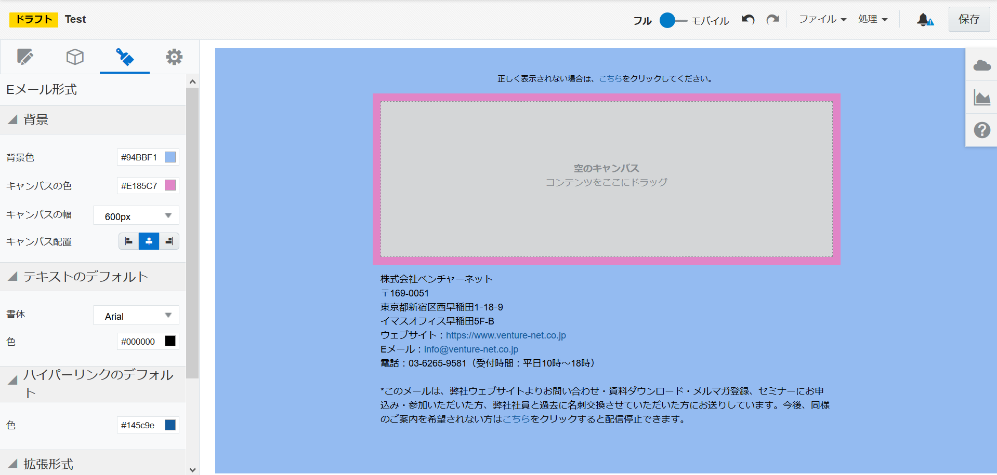This screenshot has width=997, height=475.
Task: Open the https://www.venture-net.co.jp link
Action: tap(506, 335)
